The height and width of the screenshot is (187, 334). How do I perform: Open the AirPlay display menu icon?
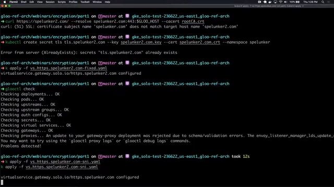point(275,2)
